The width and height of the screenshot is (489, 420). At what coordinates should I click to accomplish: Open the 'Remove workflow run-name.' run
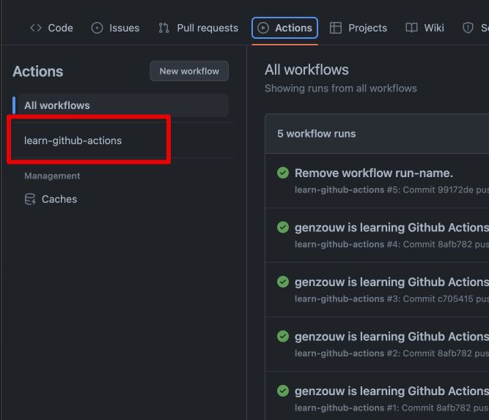(374, 173)
